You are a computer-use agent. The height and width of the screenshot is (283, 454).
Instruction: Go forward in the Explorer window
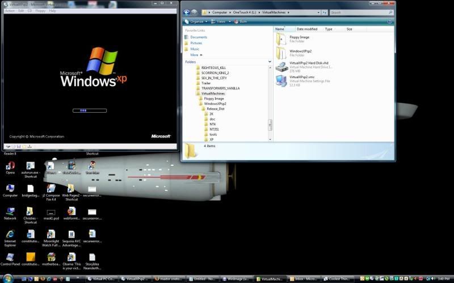tap(194, 12)
